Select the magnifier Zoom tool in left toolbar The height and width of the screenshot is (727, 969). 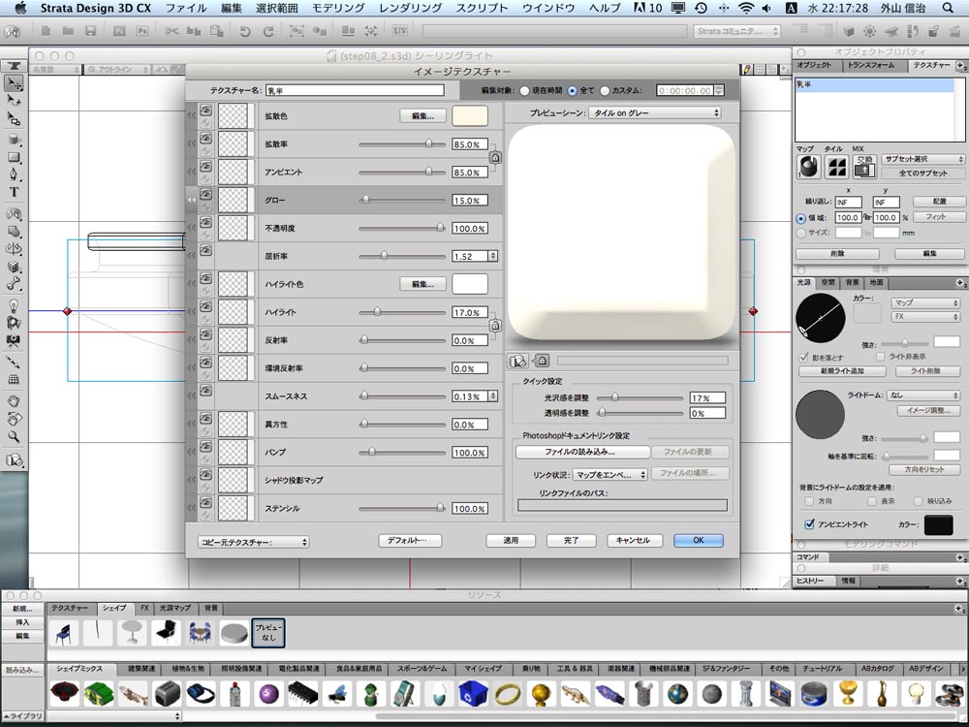click(x=14, y=436)
